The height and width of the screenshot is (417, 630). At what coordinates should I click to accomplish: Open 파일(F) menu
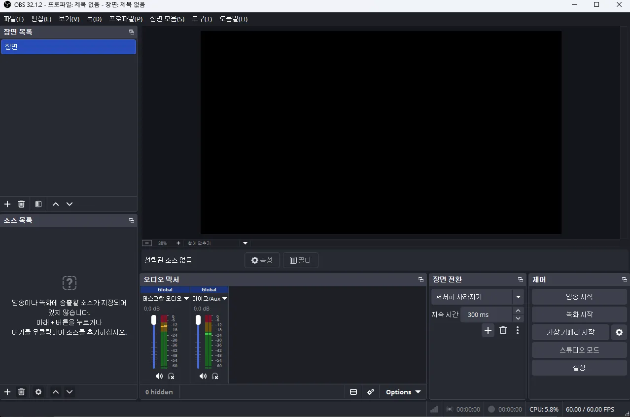click(x=13, y=19)
